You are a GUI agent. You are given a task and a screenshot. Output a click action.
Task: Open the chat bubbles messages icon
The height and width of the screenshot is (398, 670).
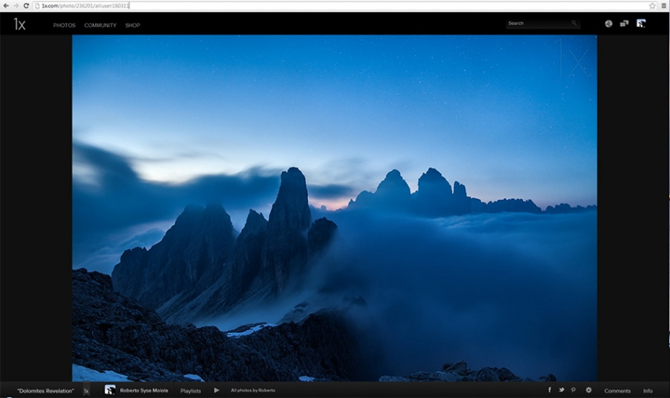(x=624, y=24)
